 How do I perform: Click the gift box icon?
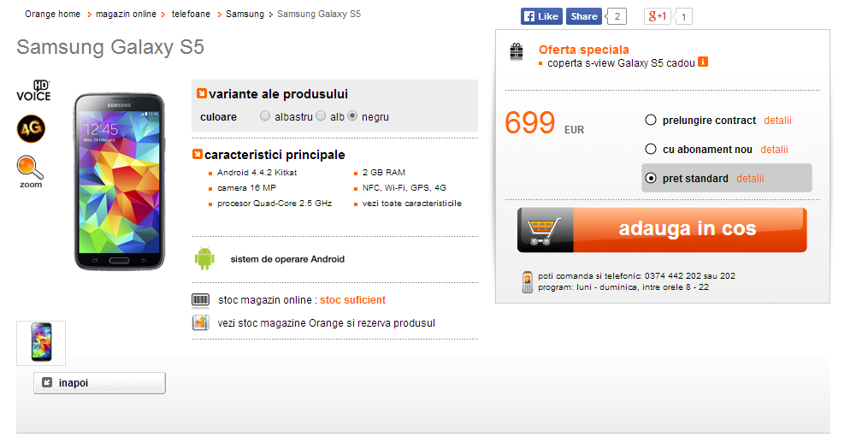tap(517, 51)
